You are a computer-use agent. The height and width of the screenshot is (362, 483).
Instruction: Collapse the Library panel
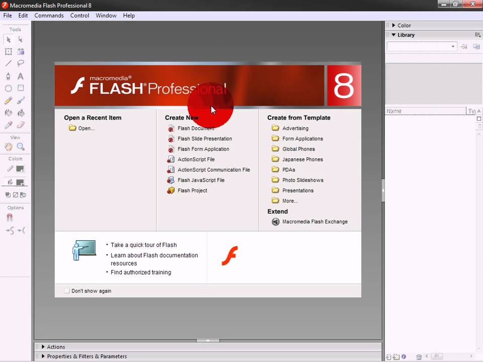point(393,35)
